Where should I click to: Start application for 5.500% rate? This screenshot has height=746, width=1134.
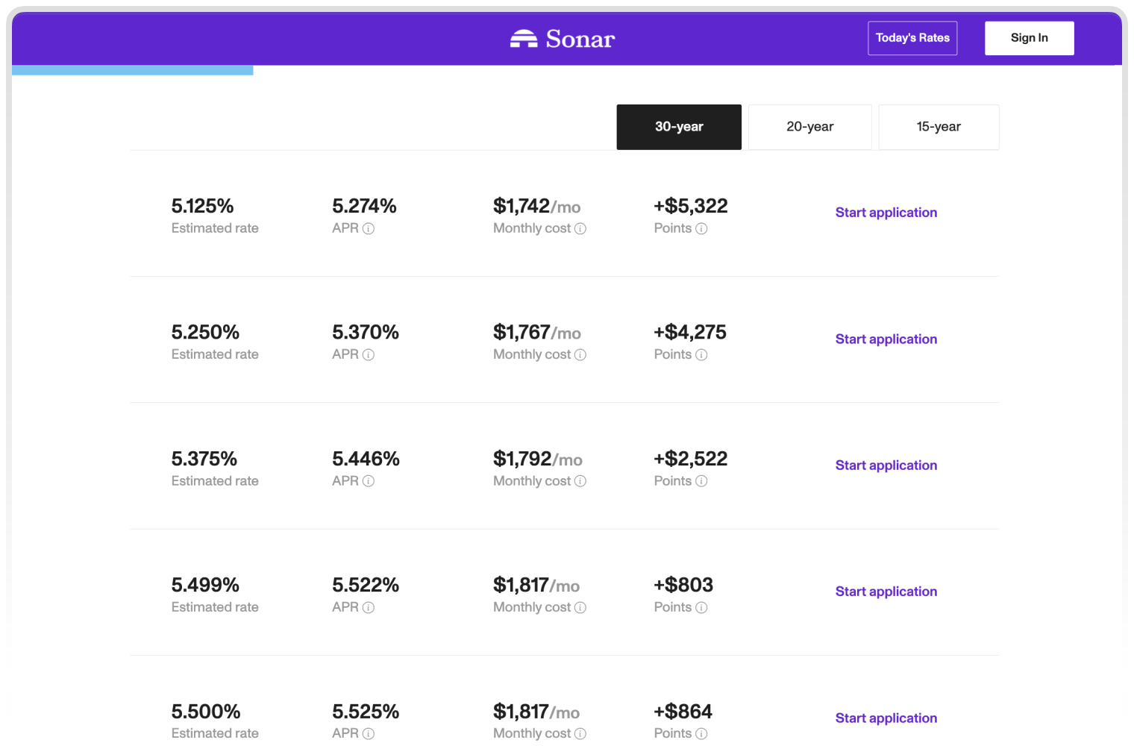coord(886,718)
